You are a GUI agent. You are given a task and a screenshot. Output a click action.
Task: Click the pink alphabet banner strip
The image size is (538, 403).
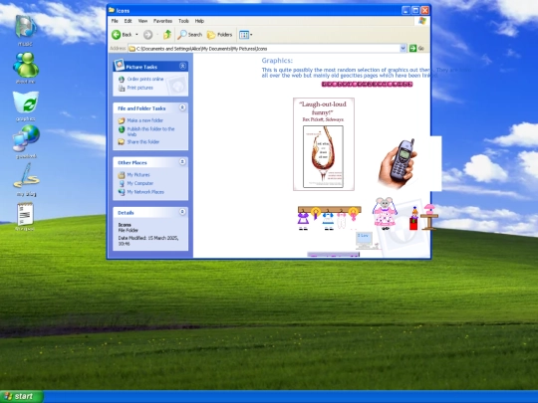pyautogui.click(x=367, y=84)
